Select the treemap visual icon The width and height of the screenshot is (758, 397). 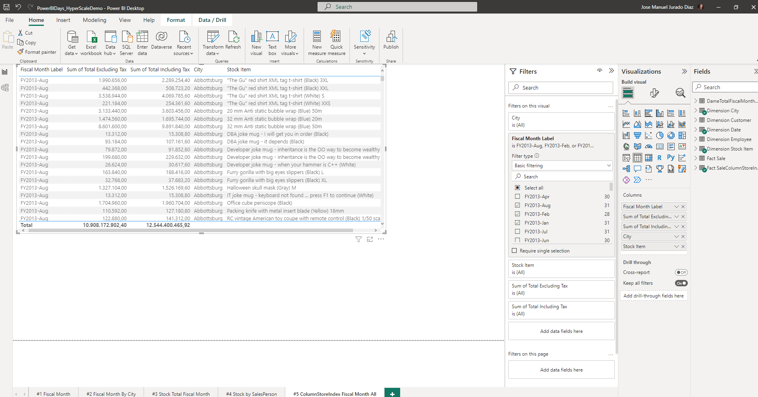click(682, 135)
